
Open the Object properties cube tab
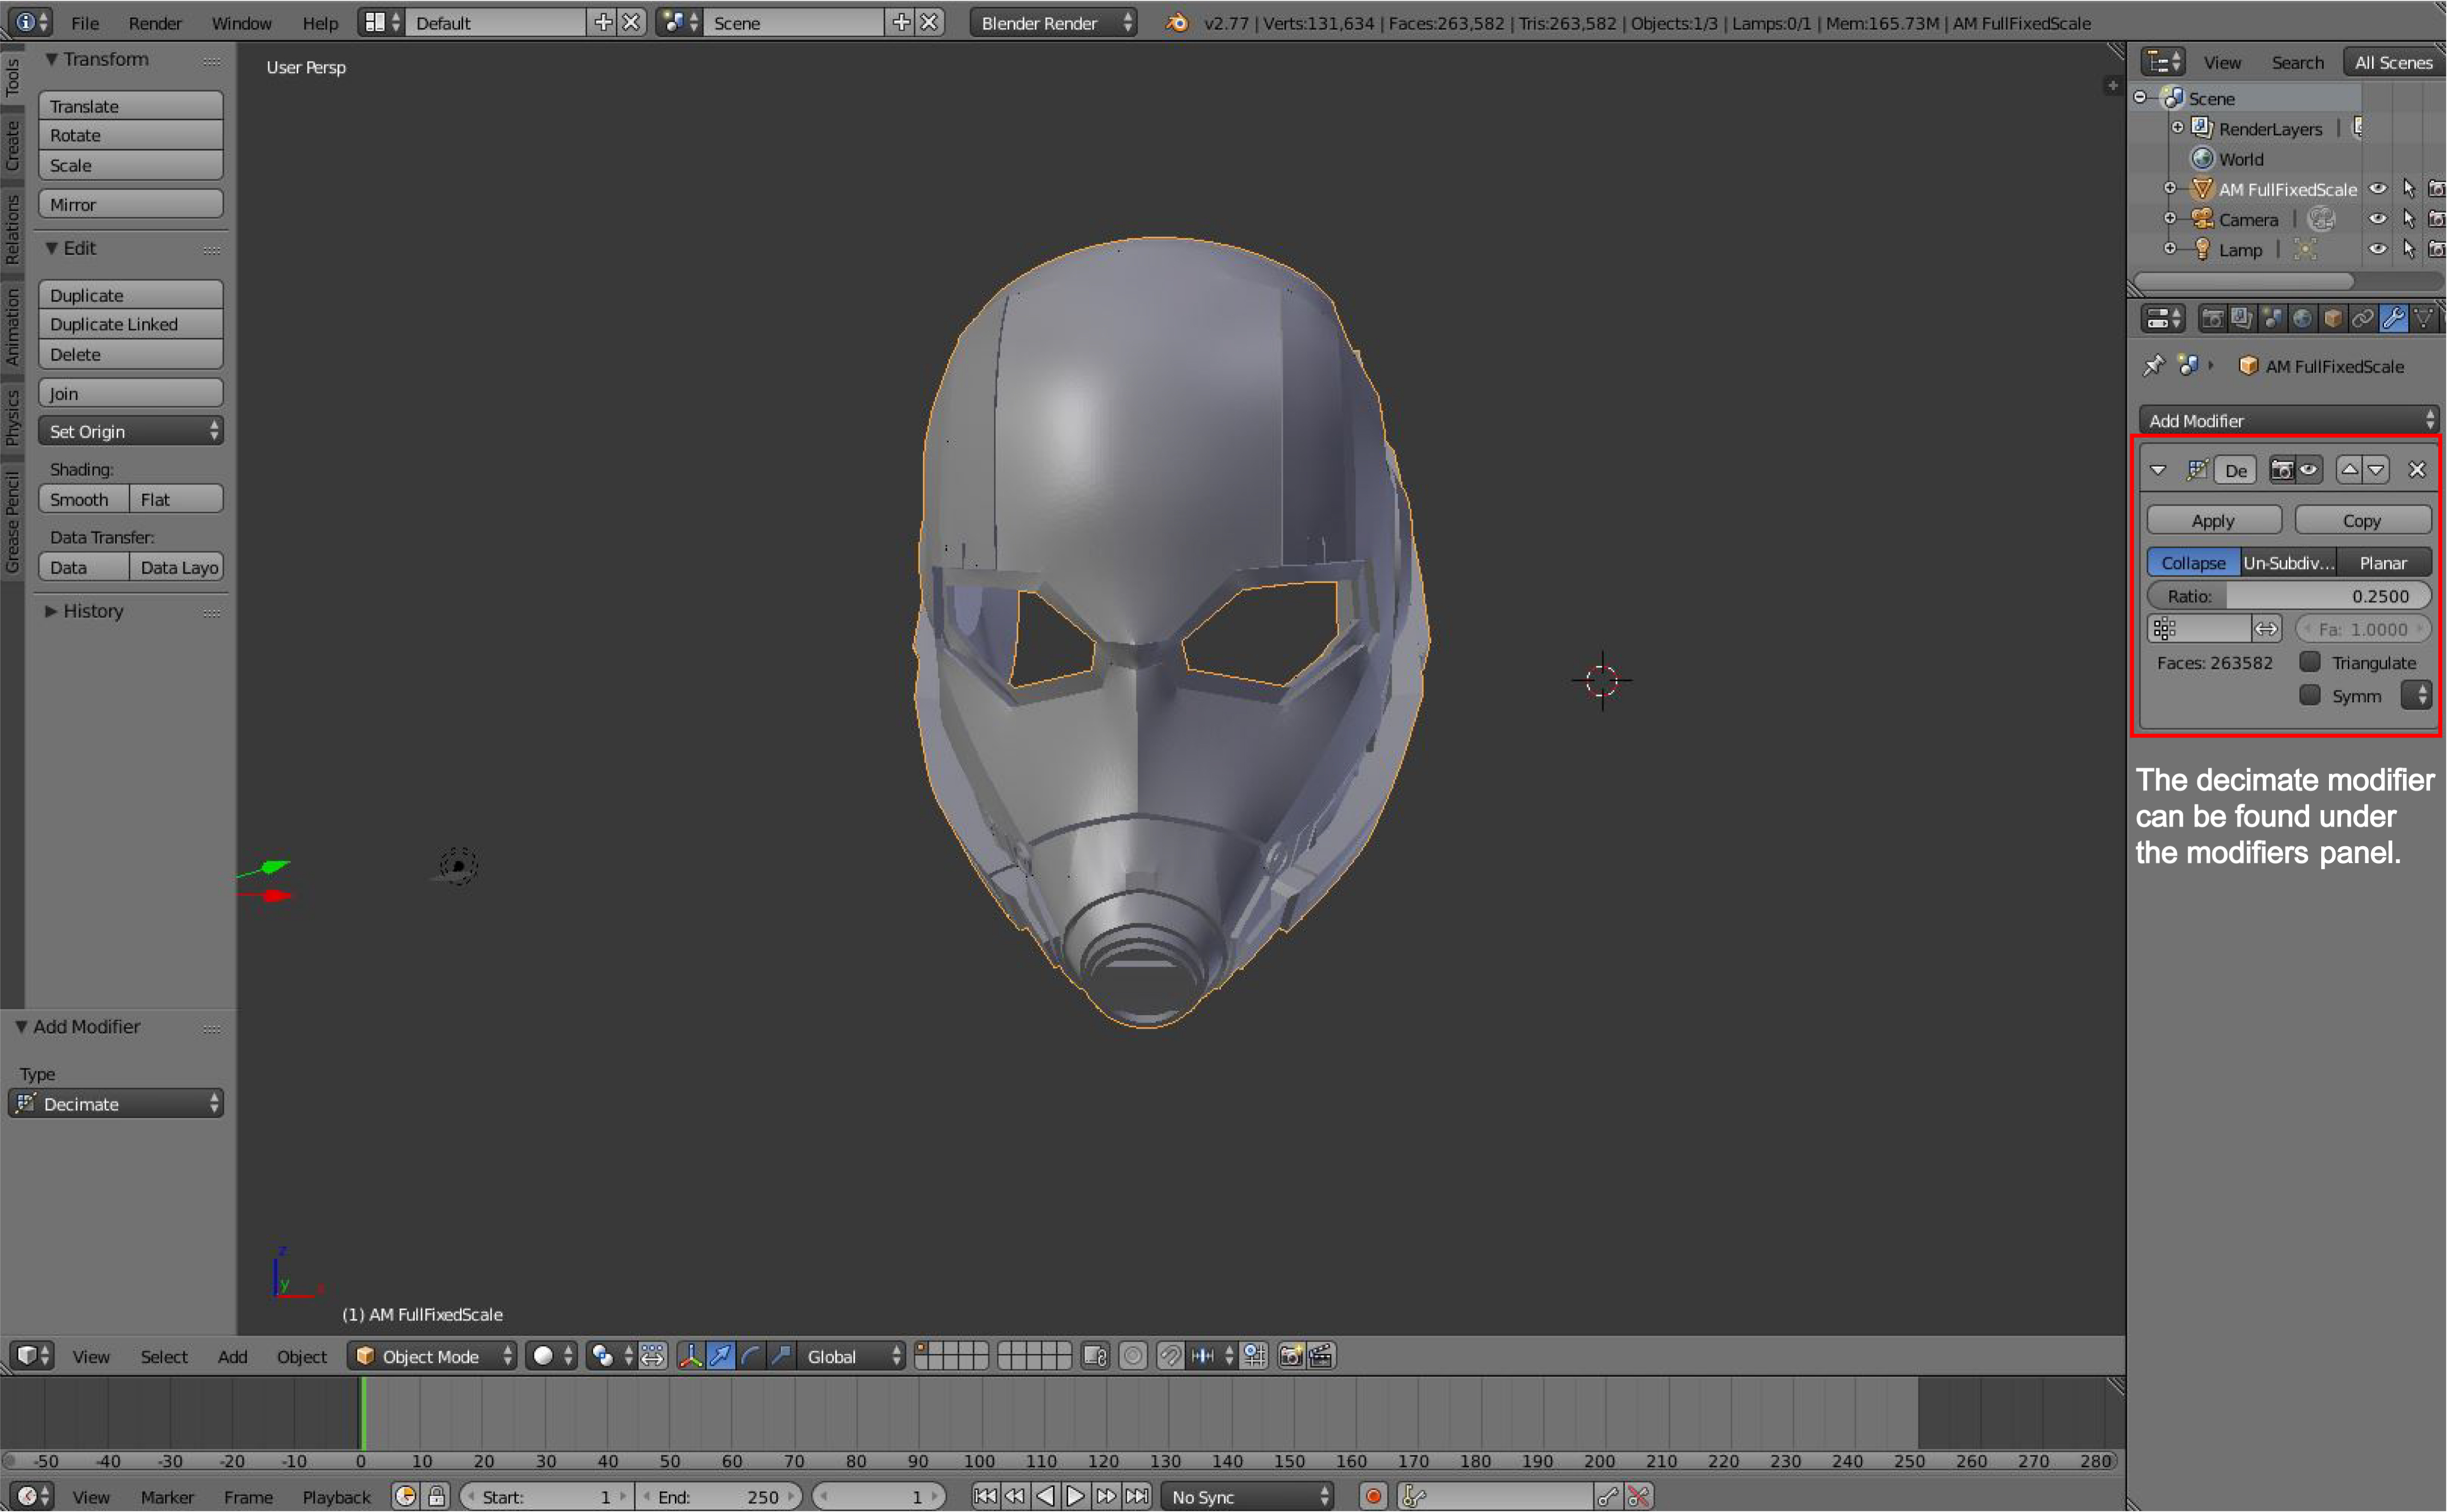click(x=2332, y=319)
